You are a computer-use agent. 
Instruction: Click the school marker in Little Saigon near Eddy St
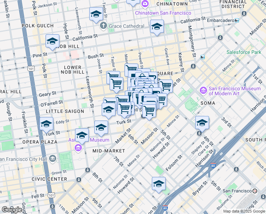point(108,110)
